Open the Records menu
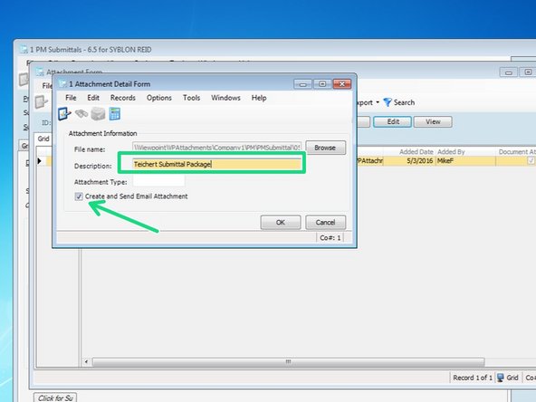This screenshot has width=536, height=402. coord(123,98)
